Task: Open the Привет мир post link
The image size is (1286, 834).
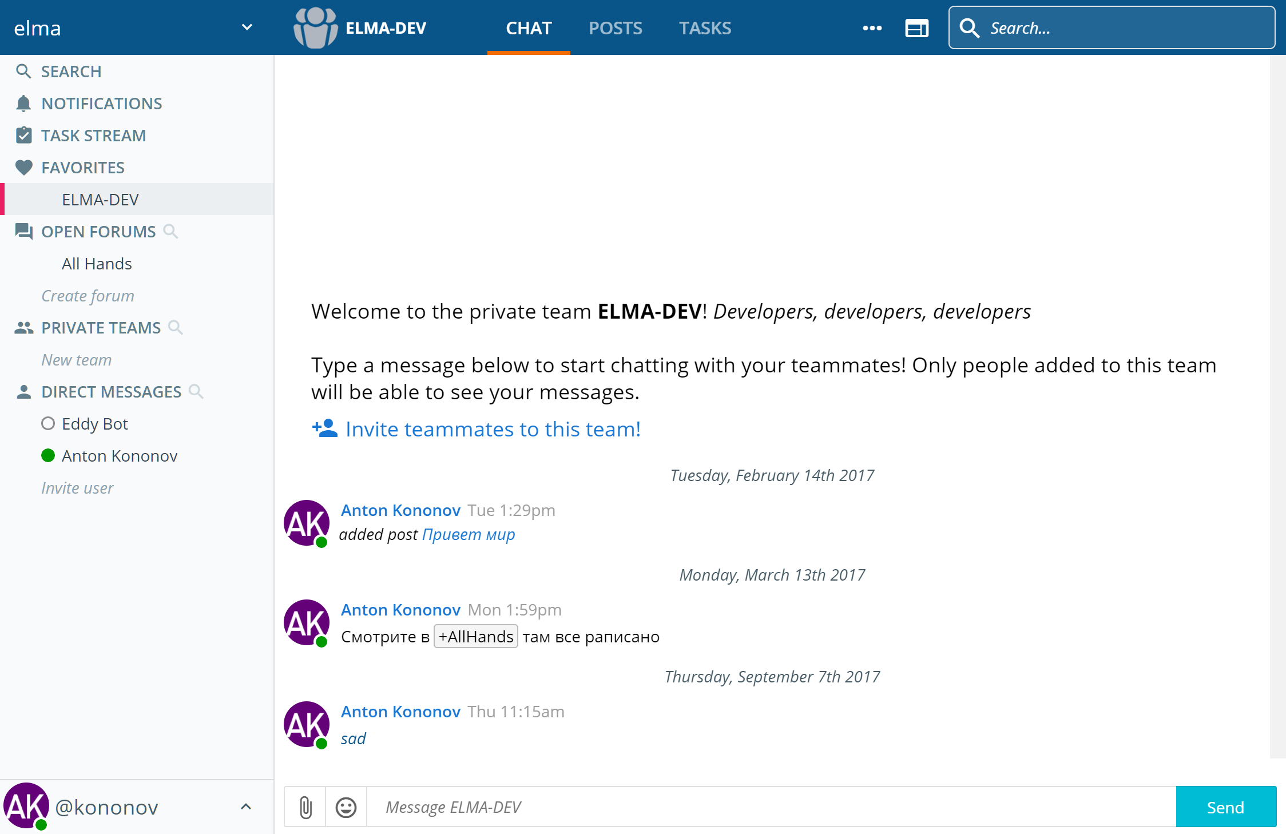Action: tap(469, 534)
